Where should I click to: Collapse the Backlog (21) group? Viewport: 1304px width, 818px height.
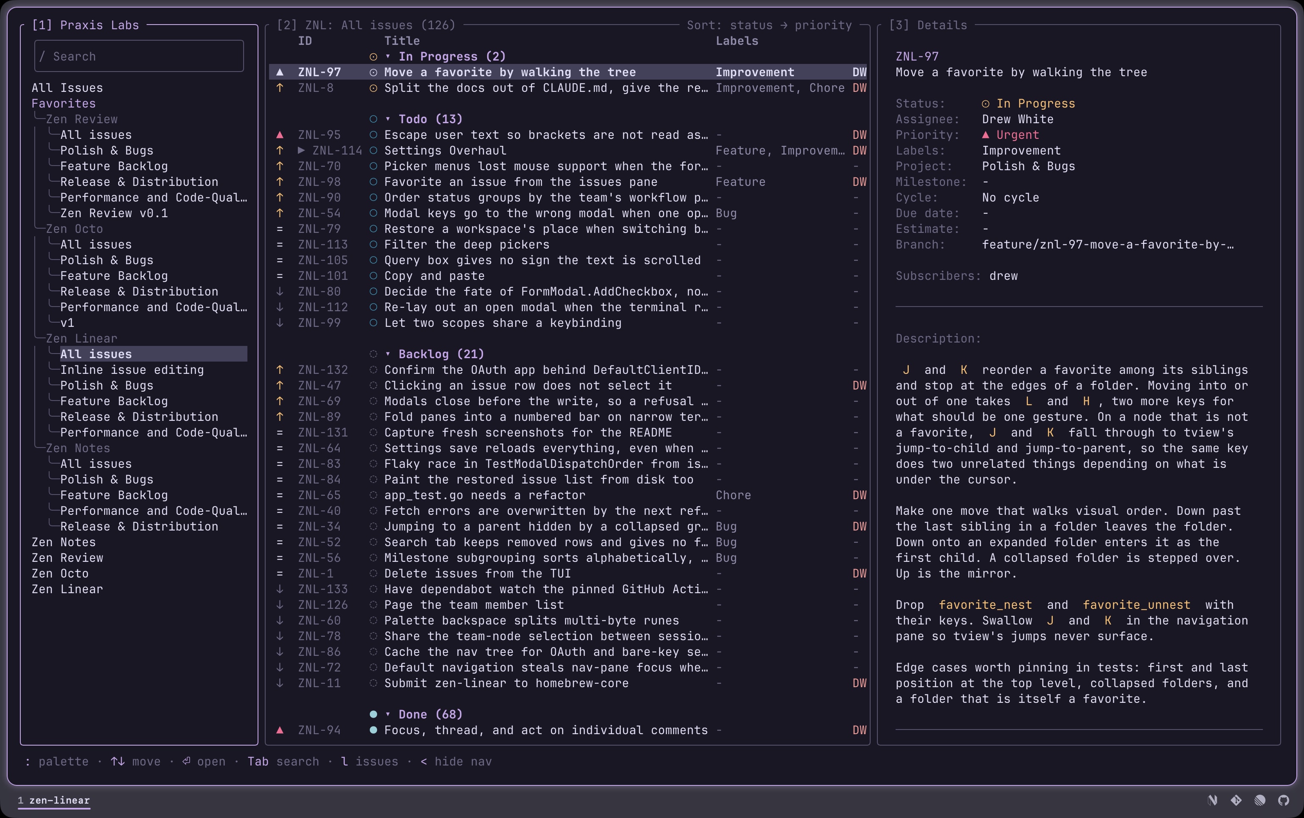coord(388,354)
